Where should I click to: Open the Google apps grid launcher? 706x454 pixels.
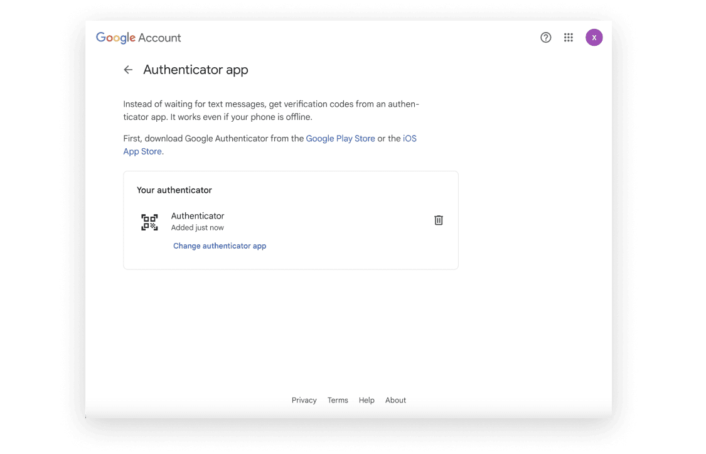click(x=569, y=38)
